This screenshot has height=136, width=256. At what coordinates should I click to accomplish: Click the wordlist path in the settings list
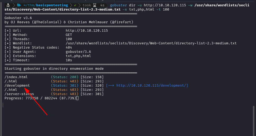(x=151, y=43)
